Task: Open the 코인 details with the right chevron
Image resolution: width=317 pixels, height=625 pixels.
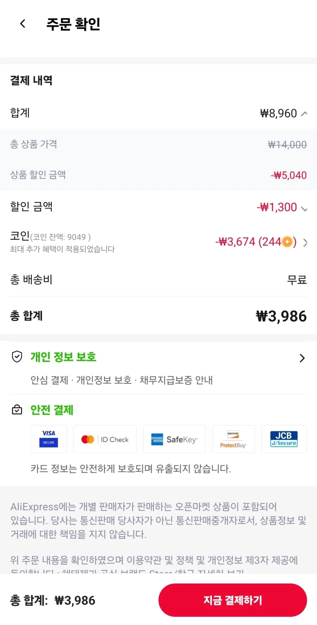Action: pos(305,242)
